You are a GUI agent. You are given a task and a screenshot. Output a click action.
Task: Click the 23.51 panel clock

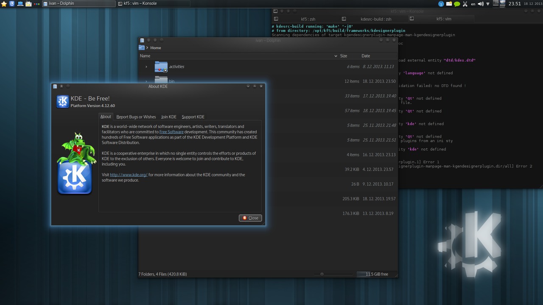(x=515, y=4)
